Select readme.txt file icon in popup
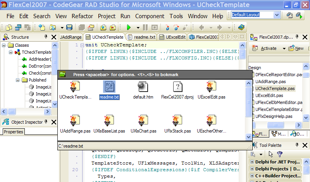The width and height of the screenshot is (310, 182). pyautogui.click(x=109, y=87)
